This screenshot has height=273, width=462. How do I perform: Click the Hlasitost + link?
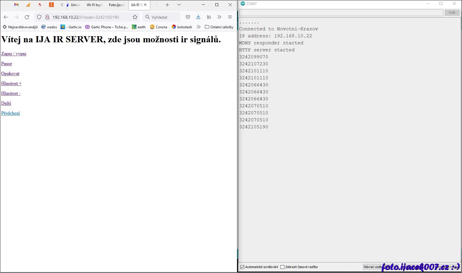point(11,83)
